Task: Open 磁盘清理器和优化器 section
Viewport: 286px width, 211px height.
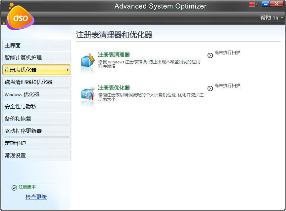Action: [36, 82]
